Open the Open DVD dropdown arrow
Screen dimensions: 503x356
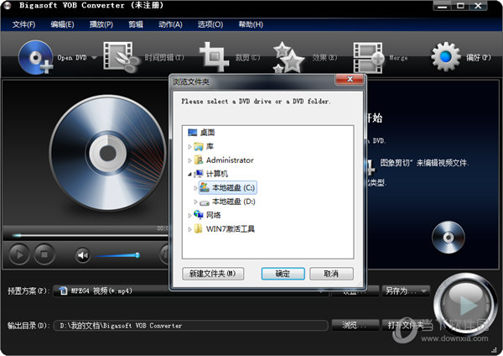tap(94, 58)
